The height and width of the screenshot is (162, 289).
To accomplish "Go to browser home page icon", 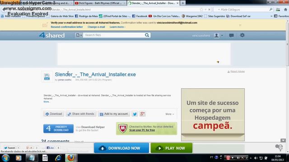I will click(285, 9).
